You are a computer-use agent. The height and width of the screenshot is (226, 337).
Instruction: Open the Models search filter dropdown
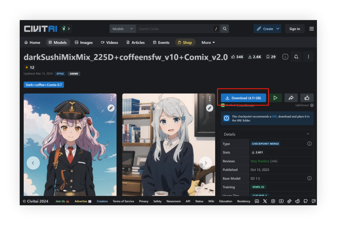pos(122,29)
